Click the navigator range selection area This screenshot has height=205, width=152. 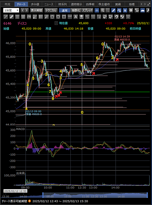click(x=95, y=195)
